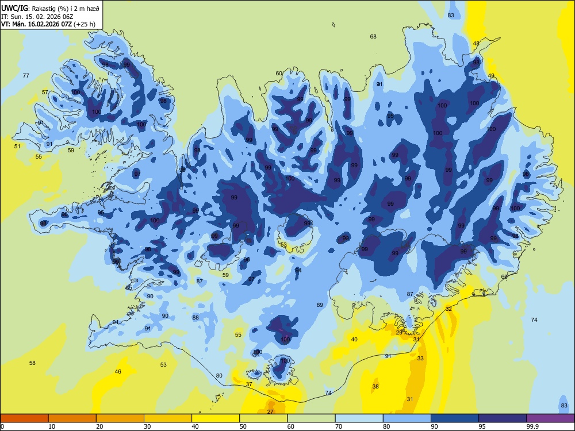575x431 pixels.
Task: Select the 20–30 amber legend swatch
Action: [x=120, y=418]
